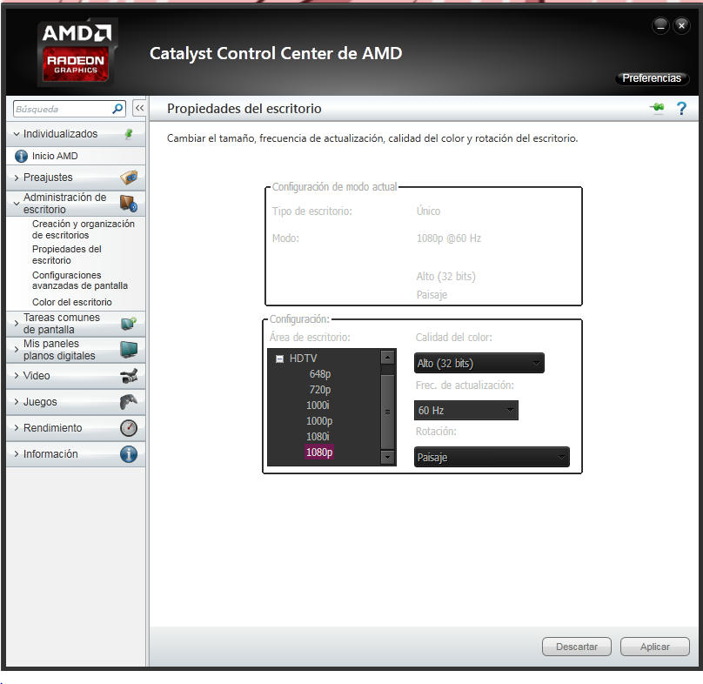The image size is (703, 684).
Task: Click the Aplicar button
Action: point(654,647)
